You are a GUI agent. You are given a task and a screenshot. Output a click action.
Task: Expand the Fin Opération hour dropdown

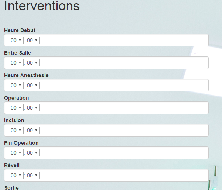click(16, 153)
